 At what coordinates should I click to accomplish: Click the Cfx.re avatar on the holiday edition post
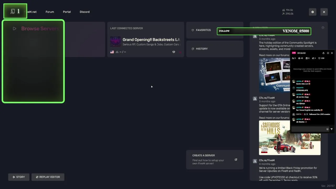[255, 36]
